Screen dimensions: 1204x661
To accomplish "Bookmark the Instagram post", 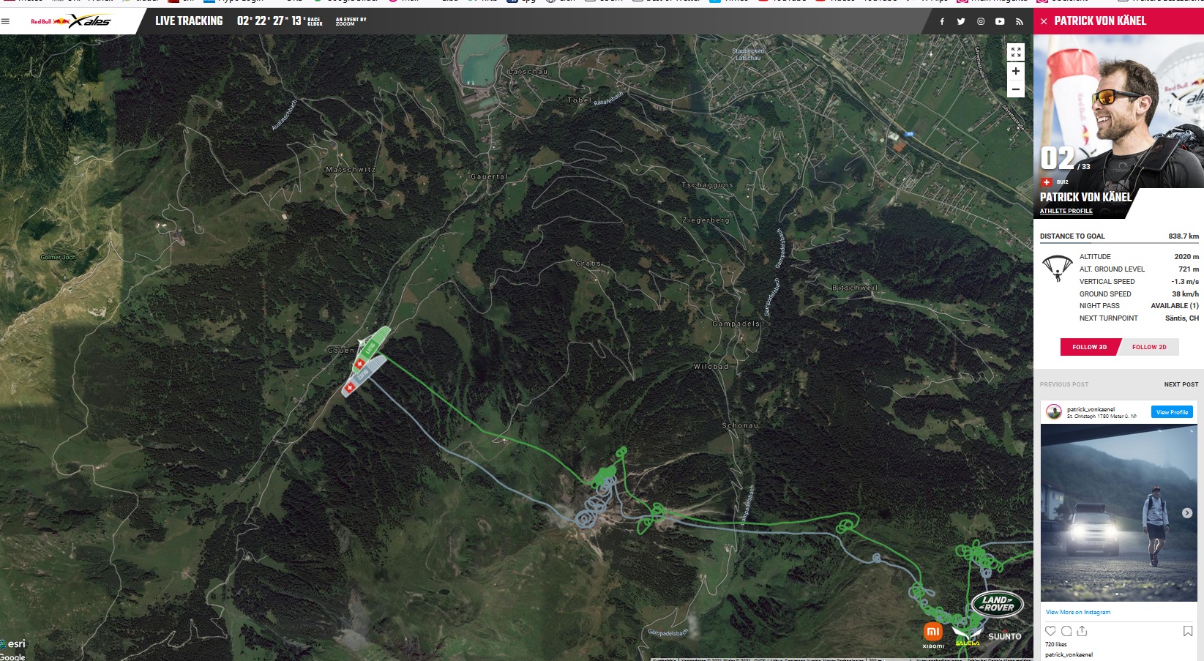I will tap(1188, 631).
